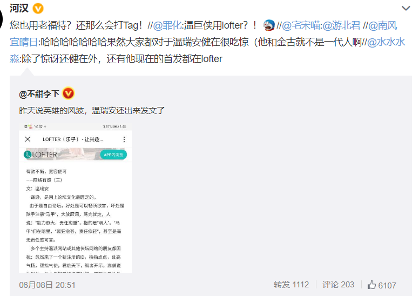This screenshot has width=419, height=296.
Task: Enlarge the LOFTER screenshot thumbnail
Action: pos(75,198)
